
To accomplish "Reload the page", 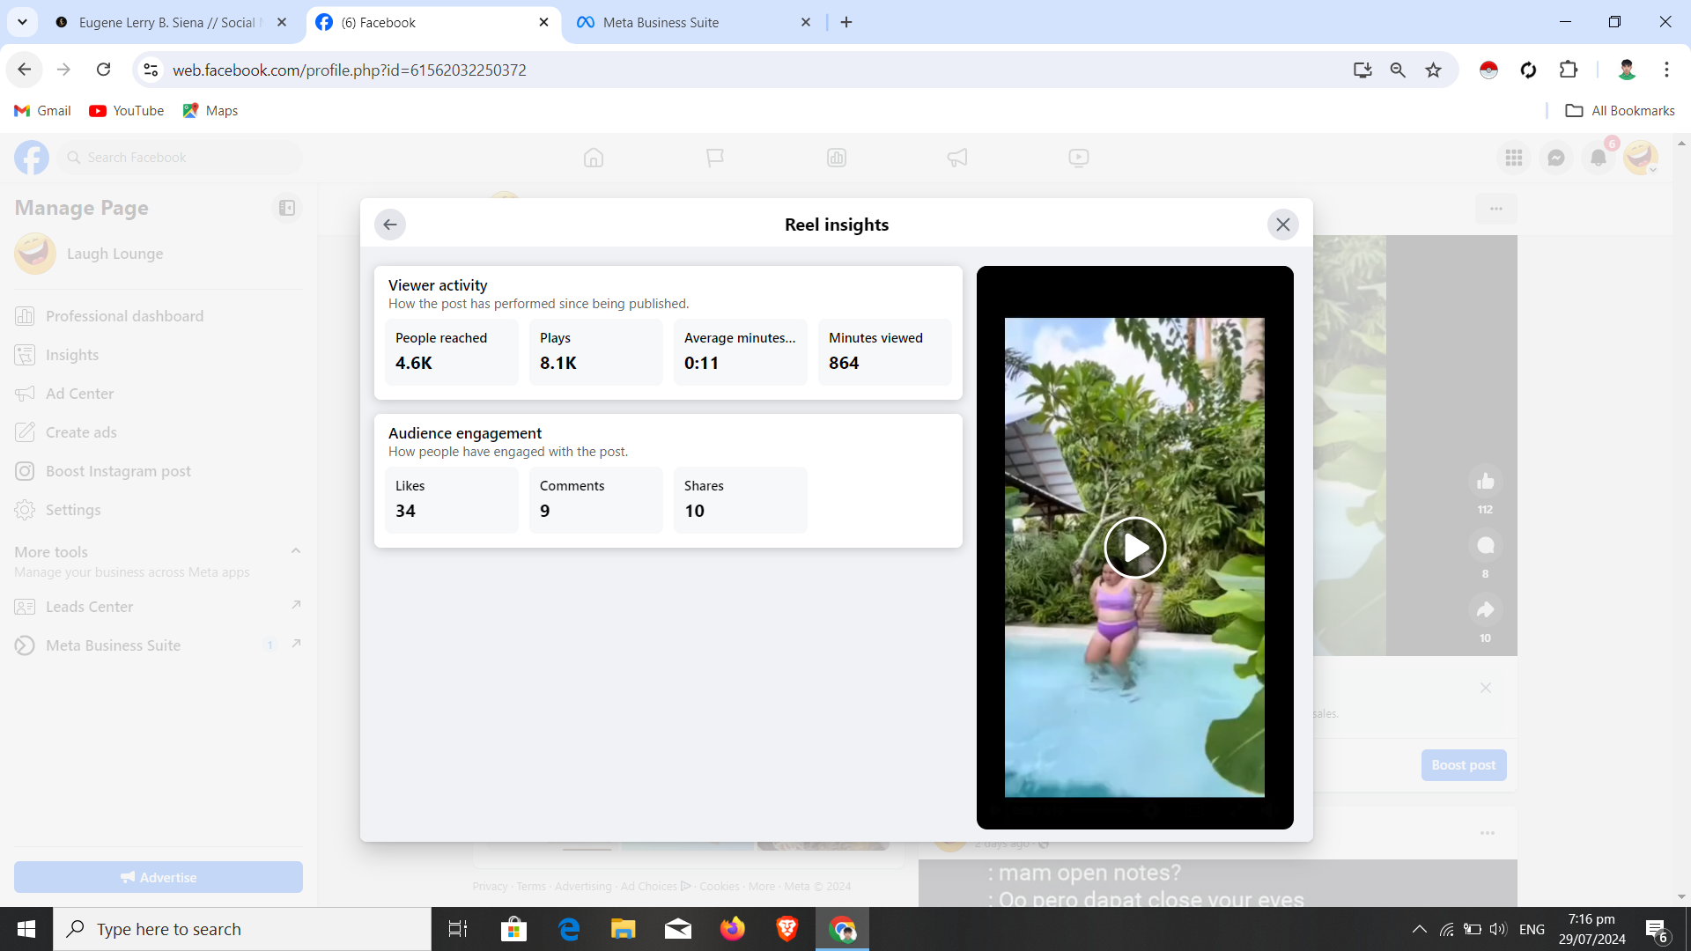I will click(x=104, y=70).
